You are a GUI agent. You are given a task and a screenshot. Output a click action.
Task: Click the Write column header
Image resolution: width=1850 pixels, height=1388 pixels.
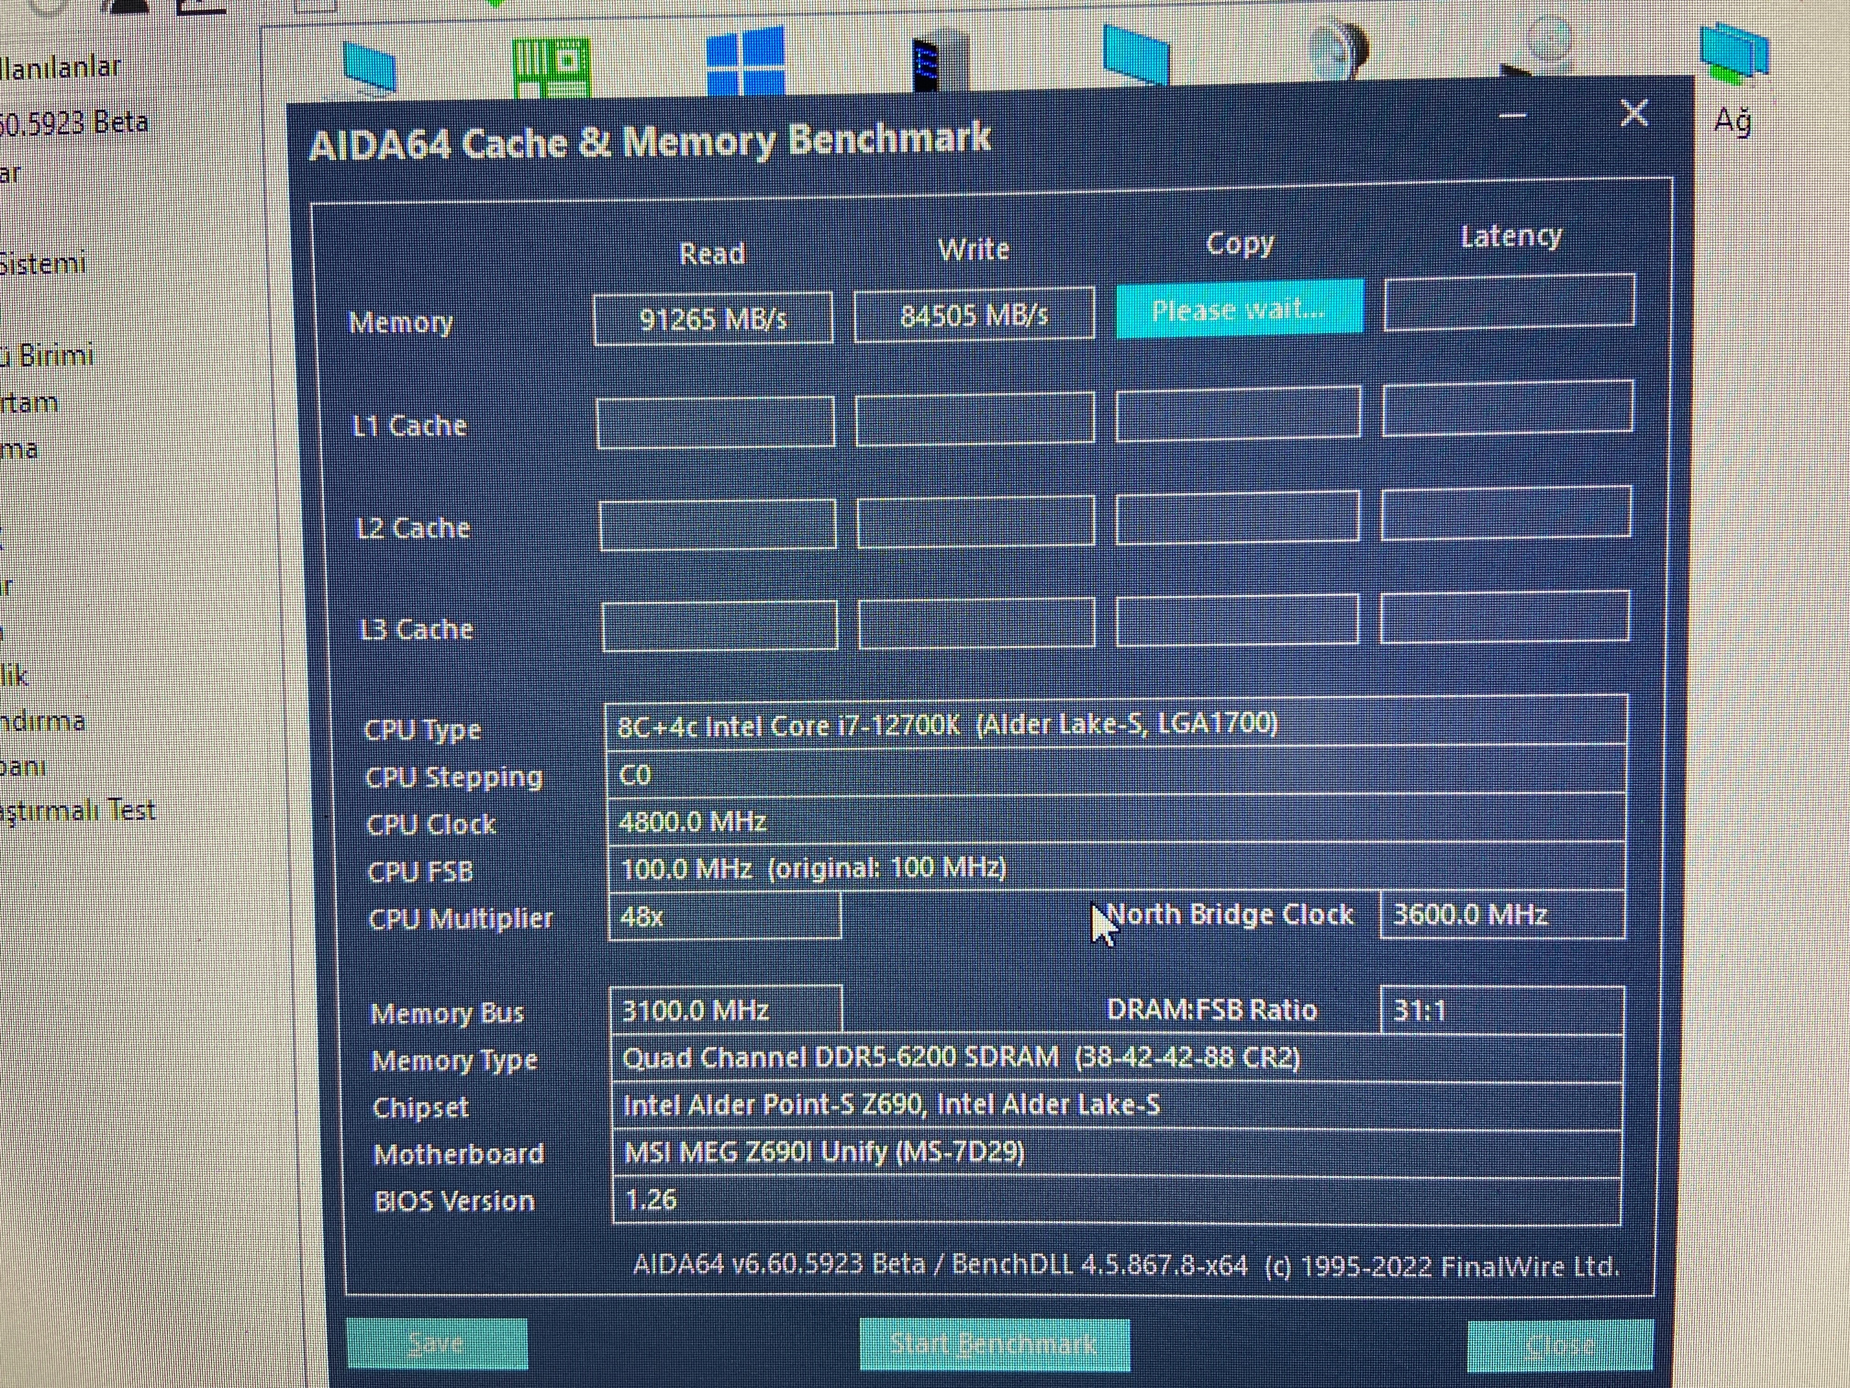pos(974,249)
